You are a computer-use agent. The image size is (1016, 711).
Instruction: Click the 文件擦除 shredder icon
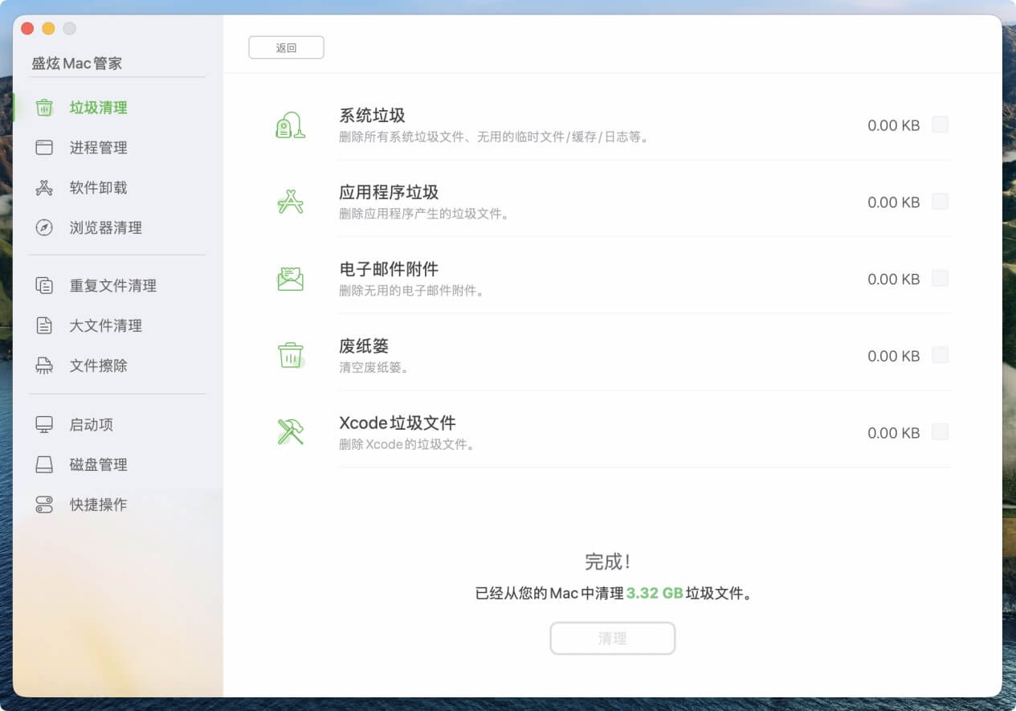[45, 366]
